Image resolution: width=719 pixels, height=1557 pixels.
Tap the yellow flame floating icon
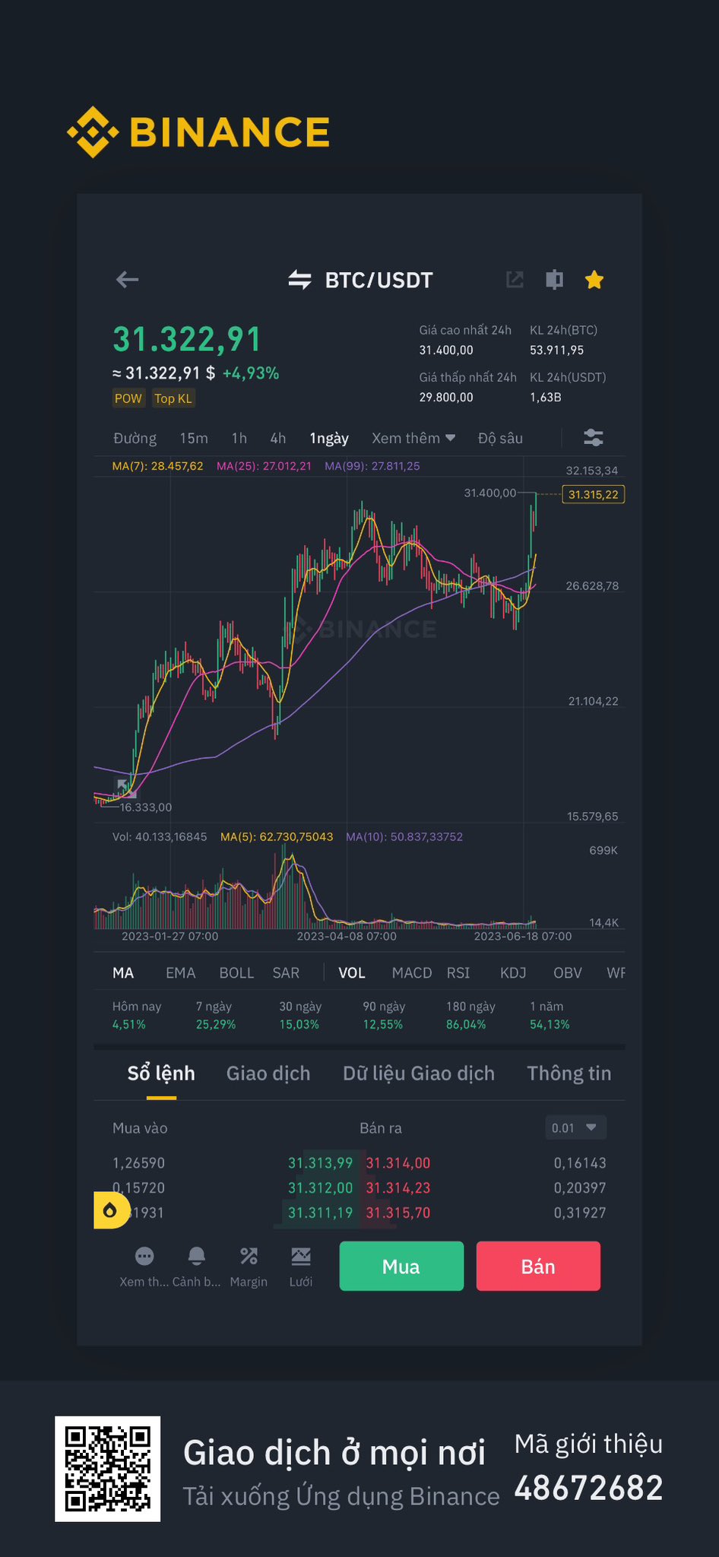[111, 1210]
